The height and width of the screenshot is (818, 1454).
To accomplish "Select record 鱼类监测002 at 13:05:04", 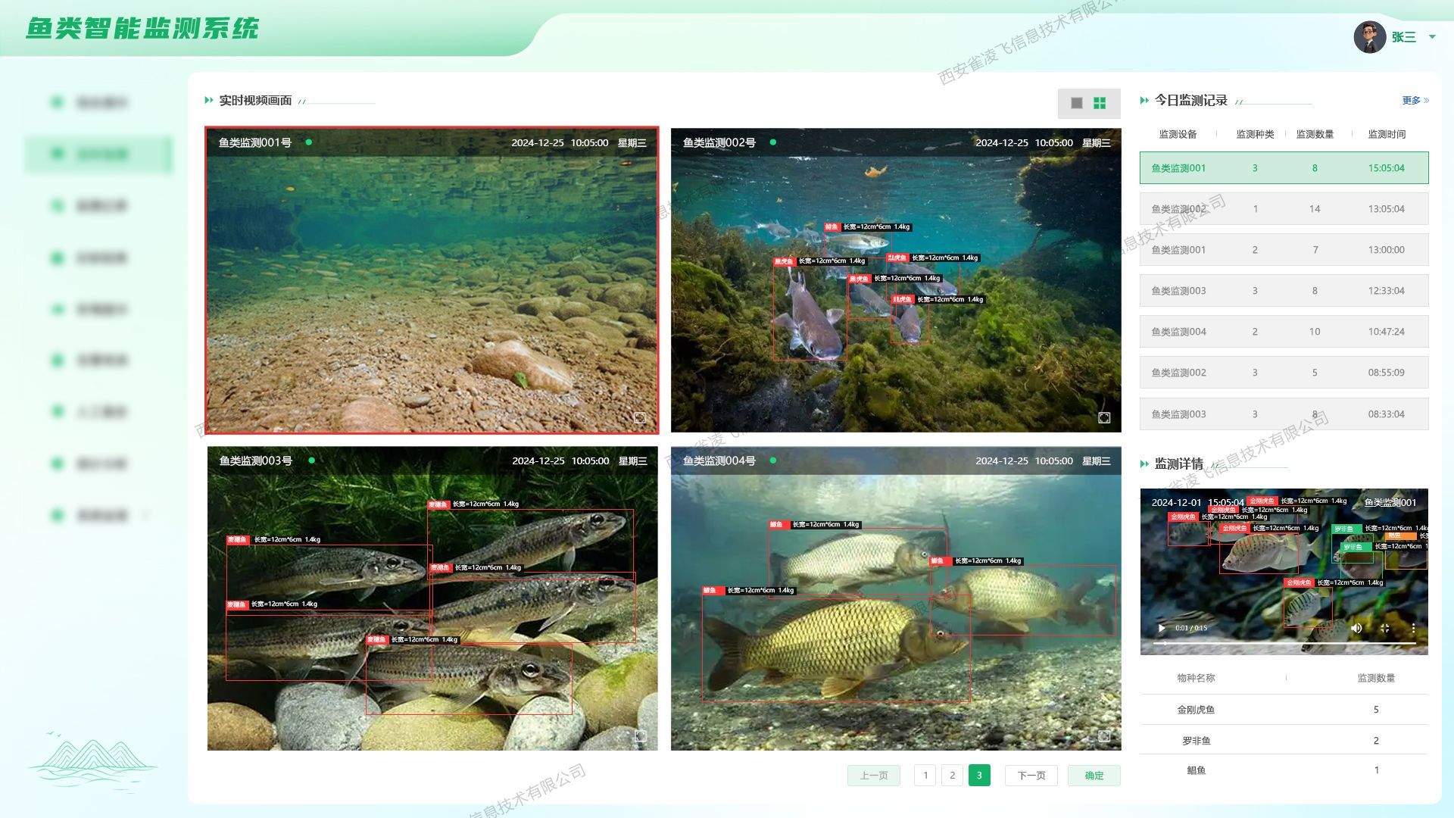I will 1284,209.
